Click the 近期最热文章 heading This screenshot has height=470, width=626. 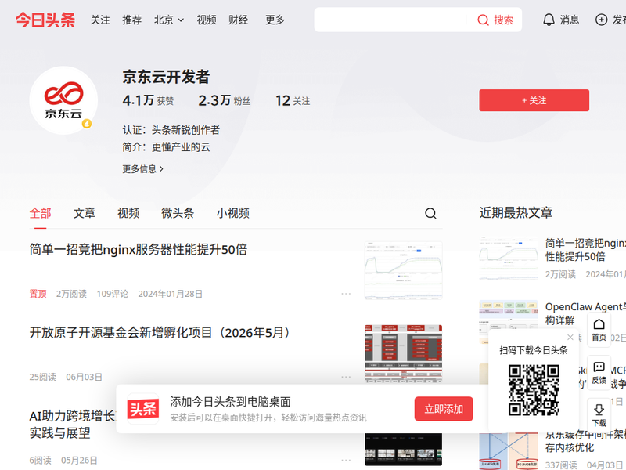516,212
